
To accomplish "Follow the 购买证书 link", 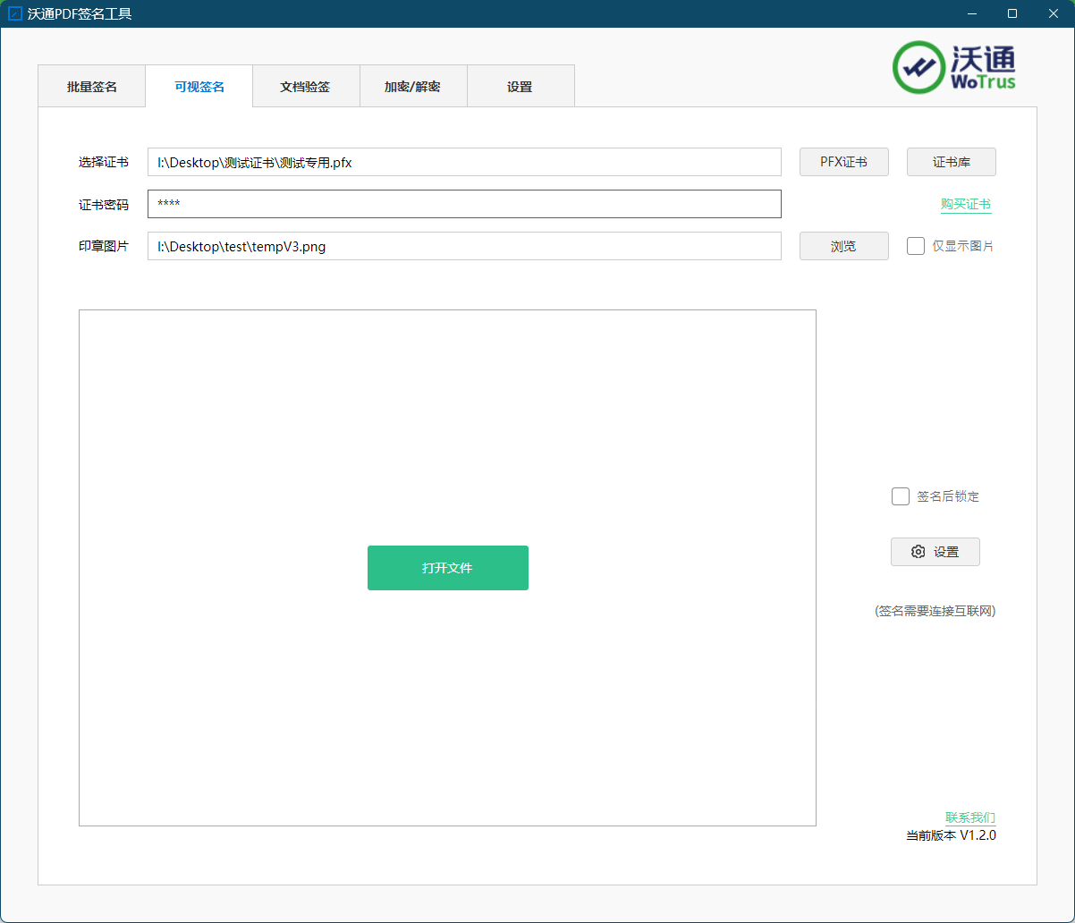I will point(965,204).
